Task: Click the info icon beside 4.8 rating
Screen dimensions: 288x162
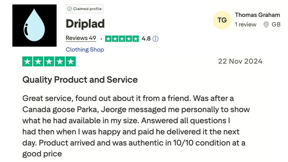Action: (156, 39)
